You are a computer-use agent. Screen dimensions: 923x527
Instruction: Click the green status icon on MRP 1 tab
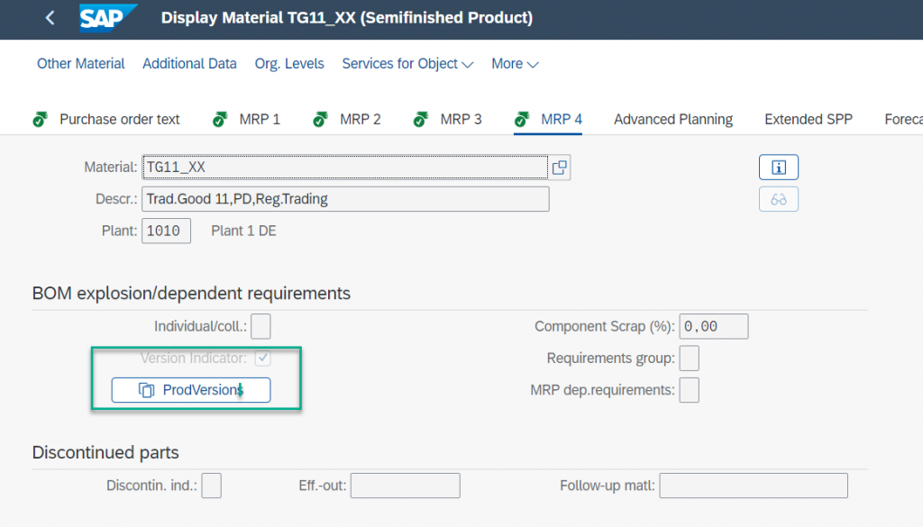220,120
